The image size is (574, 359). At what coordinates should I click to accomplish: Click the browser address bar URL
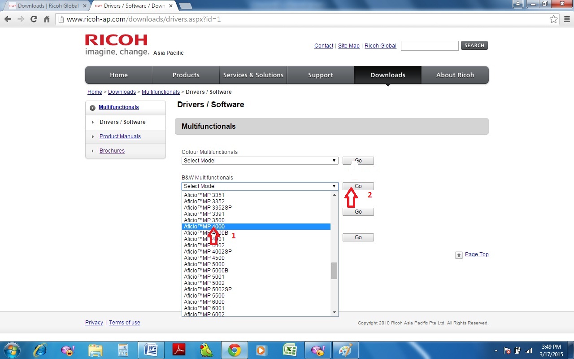(143, 19)
